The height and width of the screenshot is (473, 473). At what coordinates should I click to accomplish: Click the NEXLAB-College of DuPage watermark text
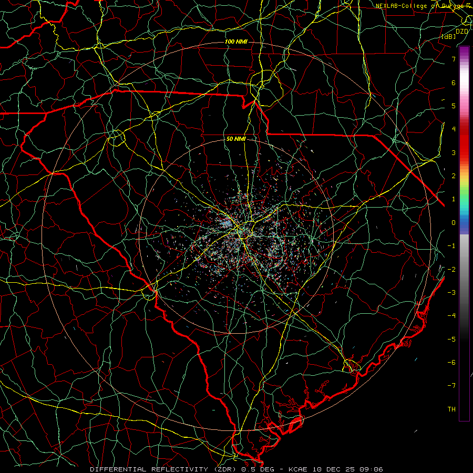point(424,6)
